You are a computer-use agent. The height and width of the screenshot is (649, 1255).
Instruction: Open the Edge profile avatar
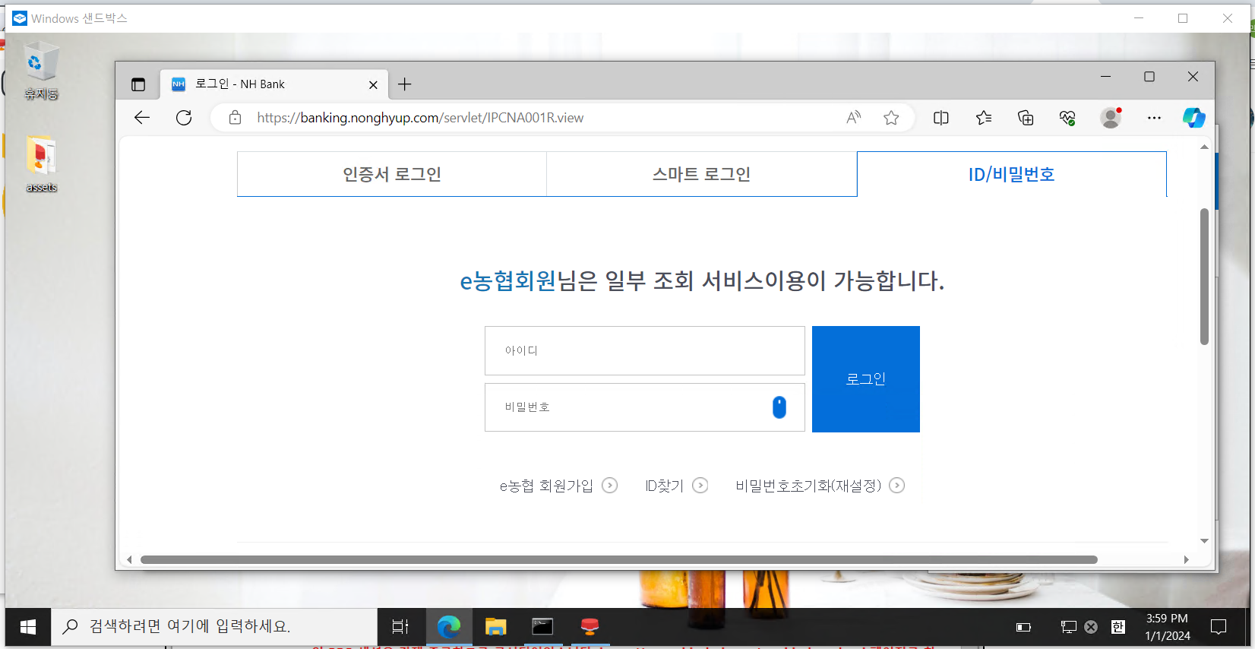point(1111,118)
